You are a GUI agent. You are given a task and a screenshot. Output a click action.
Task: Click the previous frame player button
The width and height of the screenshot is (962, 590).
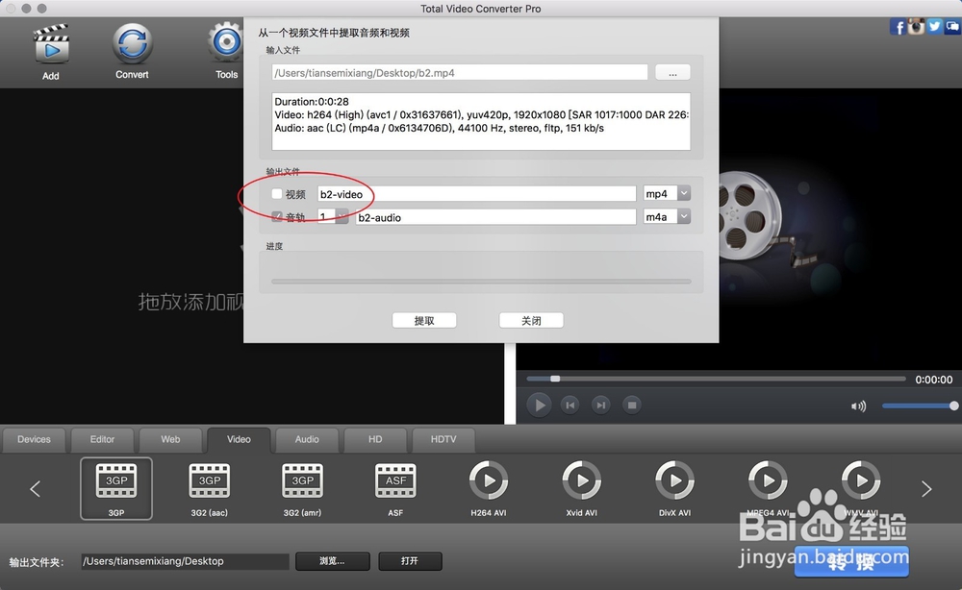click(x=570, y=405)
